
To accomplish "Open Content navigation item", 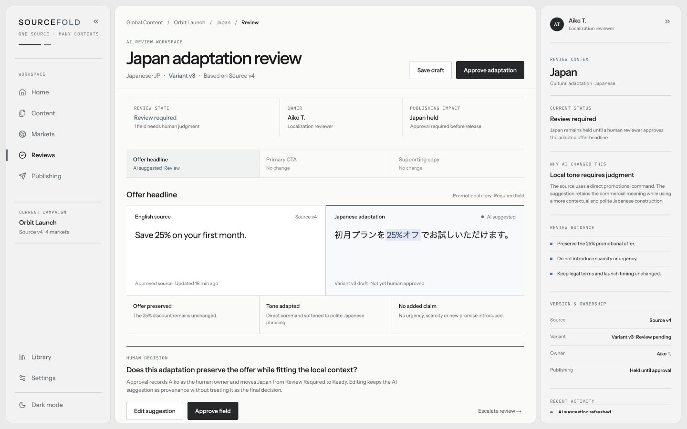I will 58,113.
